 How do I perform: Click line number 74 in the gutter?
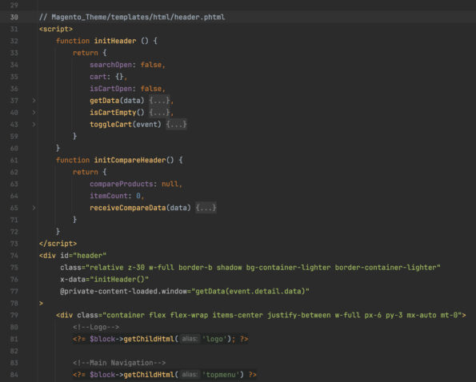pos(14,256)
